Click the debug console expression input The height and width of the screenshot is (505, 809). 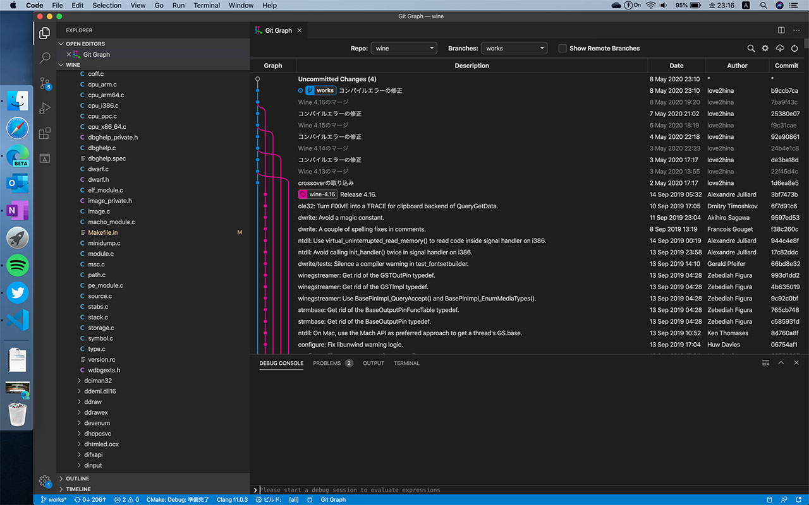coord(530,490)
